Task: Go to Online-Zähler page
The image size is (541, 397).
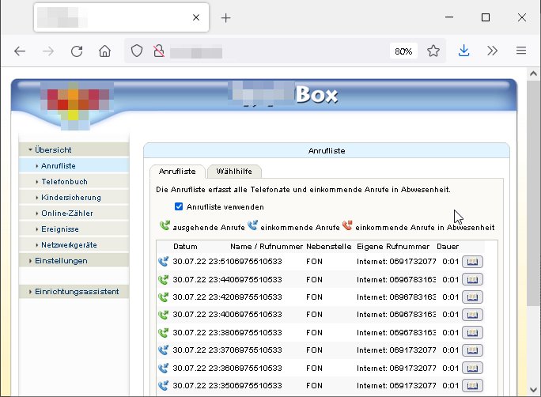Action: (67, 213)
